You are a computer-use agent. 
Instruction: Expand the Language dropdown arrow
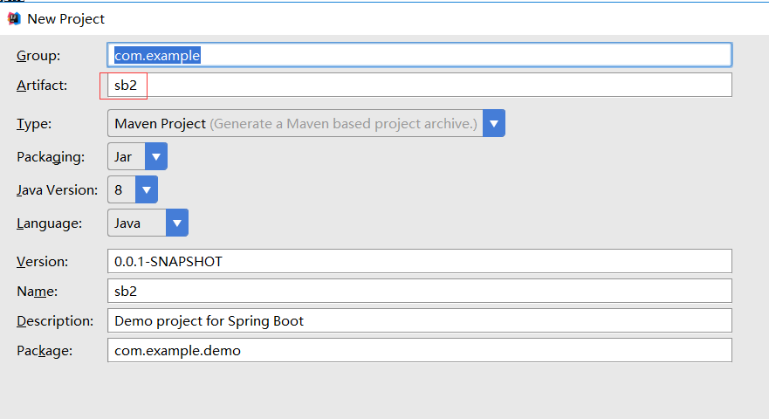coord(177,223)
